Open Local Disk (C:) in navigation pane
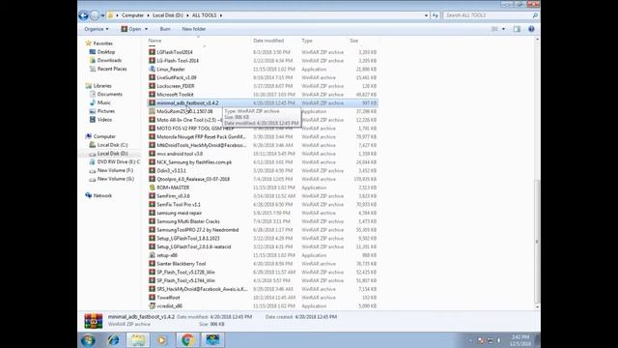Viewport: 618px width, 348px height. tap(112, 145)
